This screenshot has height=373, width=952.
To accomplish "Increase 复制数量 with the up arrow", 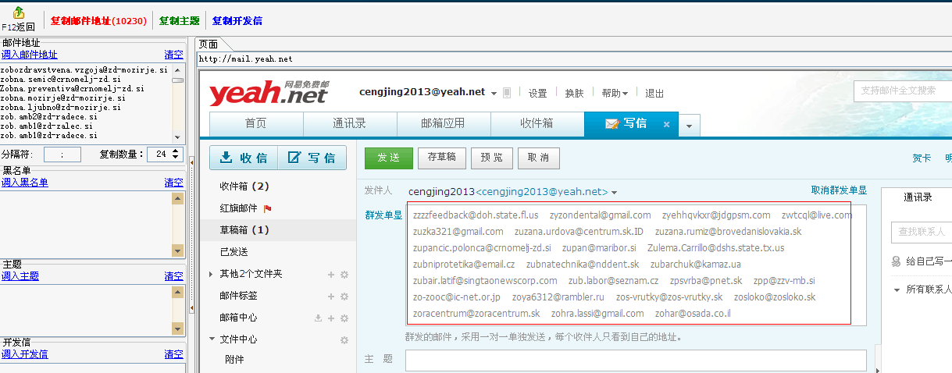I will (175, 151).
